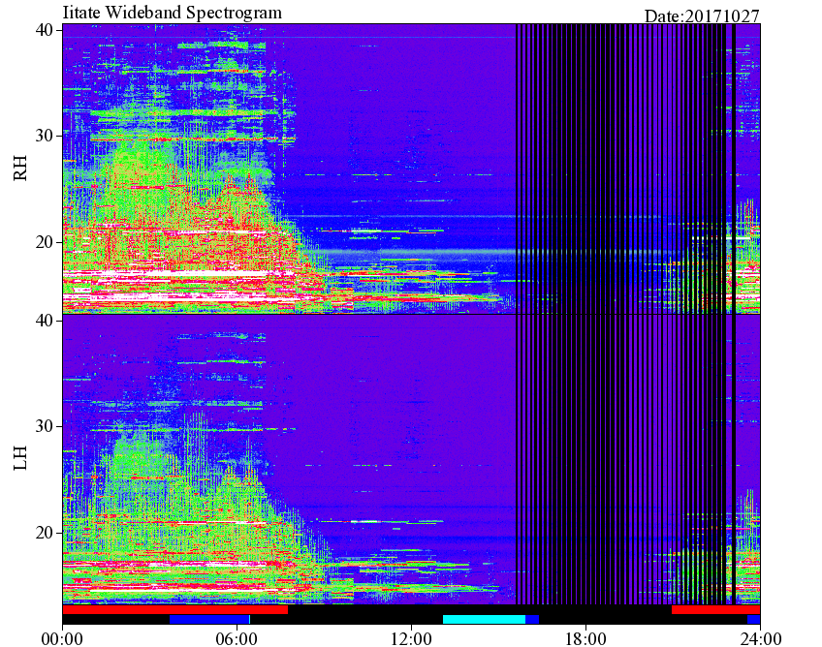
Task: Click the Date:20171027 label
Action: pyautogui.click(x=702, y=15)
